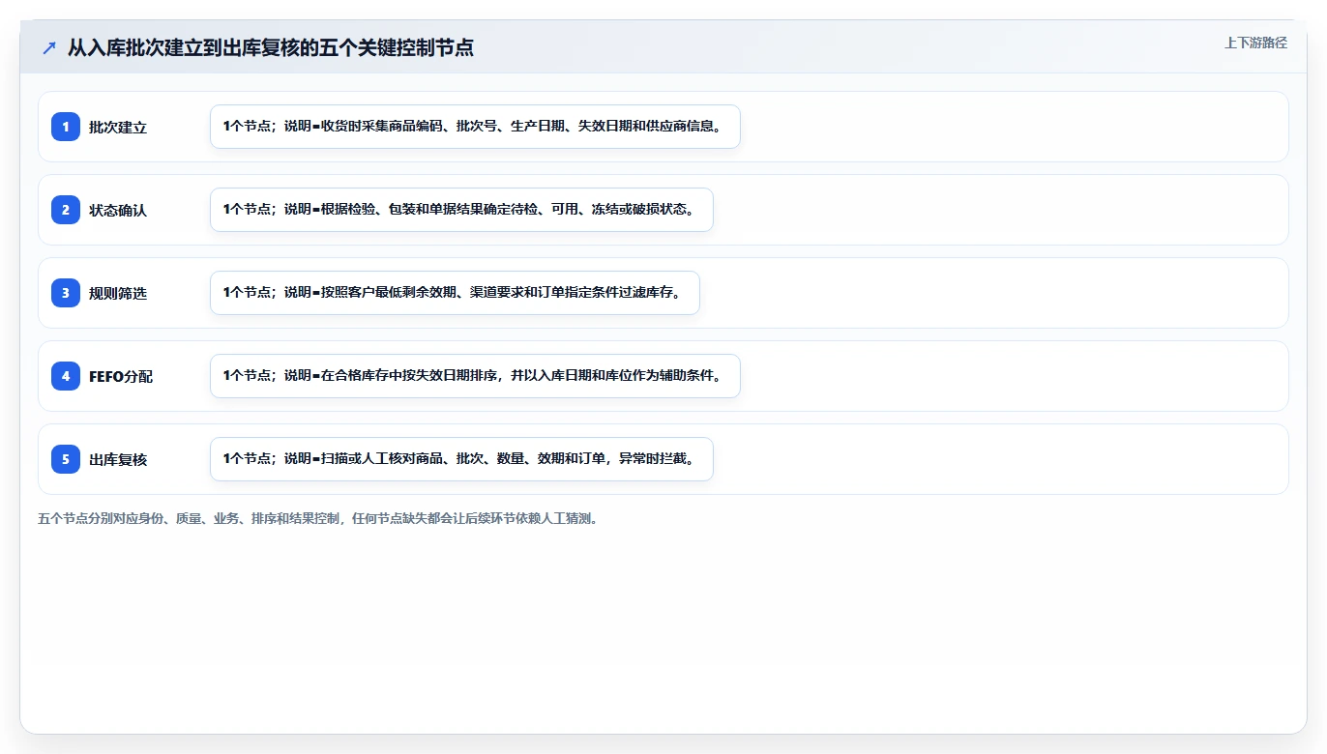Screen dimensions: 1327x754
Task: Open the description box about 收货时采集商品编码
Action: [475, 127]
